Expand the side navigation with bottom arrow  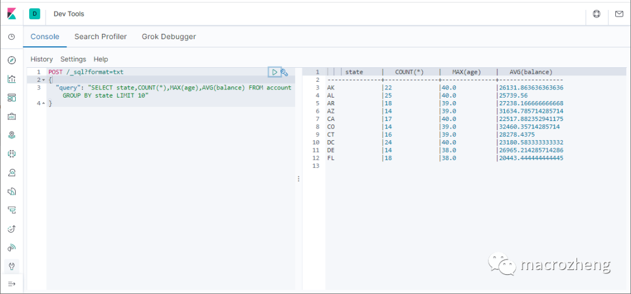tap(11, 283)
